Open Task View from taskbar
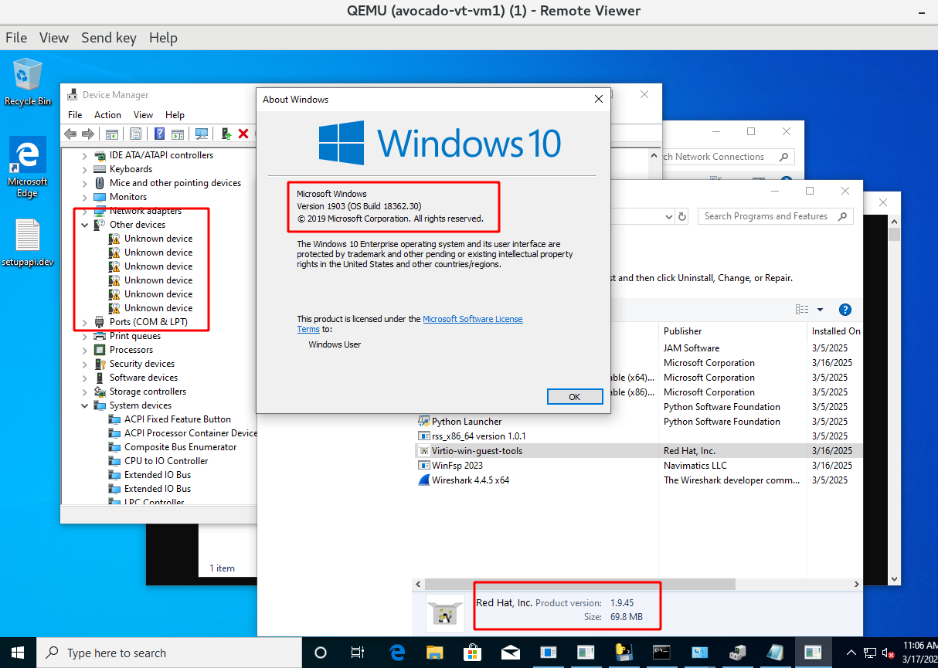 coord(358,653)
